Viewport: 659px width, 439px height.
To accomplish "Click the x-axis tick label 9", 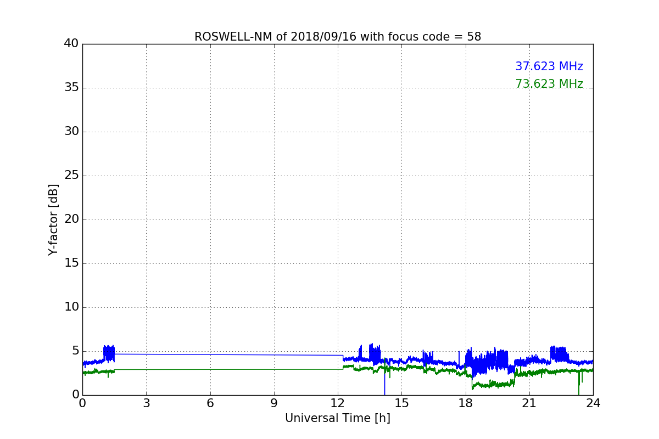I will pos(274,403).
